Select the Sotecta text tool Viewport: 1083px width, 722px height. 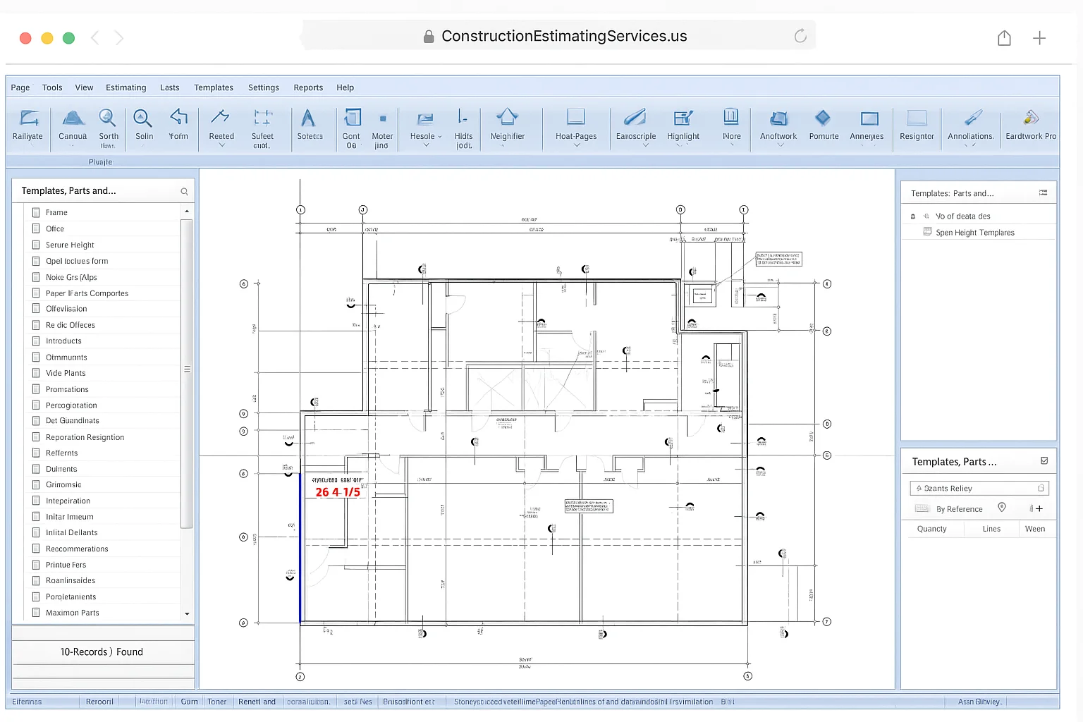(308, 118)
